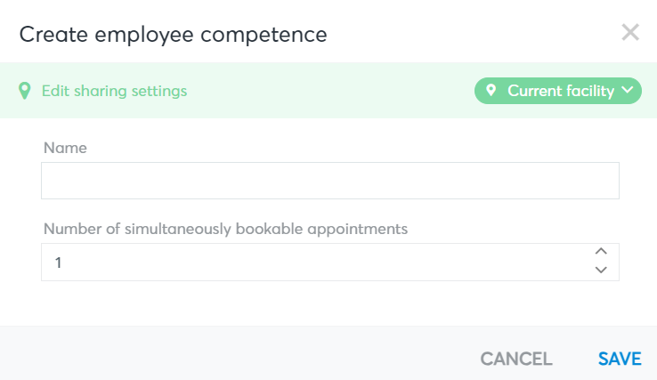Save the new employee competence
Screen dimensions: 657x380
coord(620,359)
